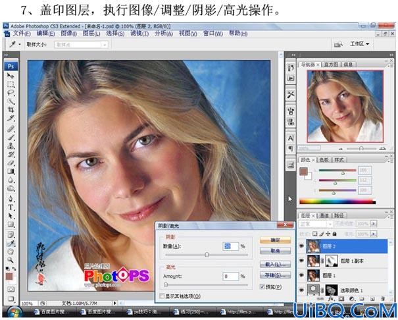
Task: Select the Horizontal Type tool
Action: [11, 207]
